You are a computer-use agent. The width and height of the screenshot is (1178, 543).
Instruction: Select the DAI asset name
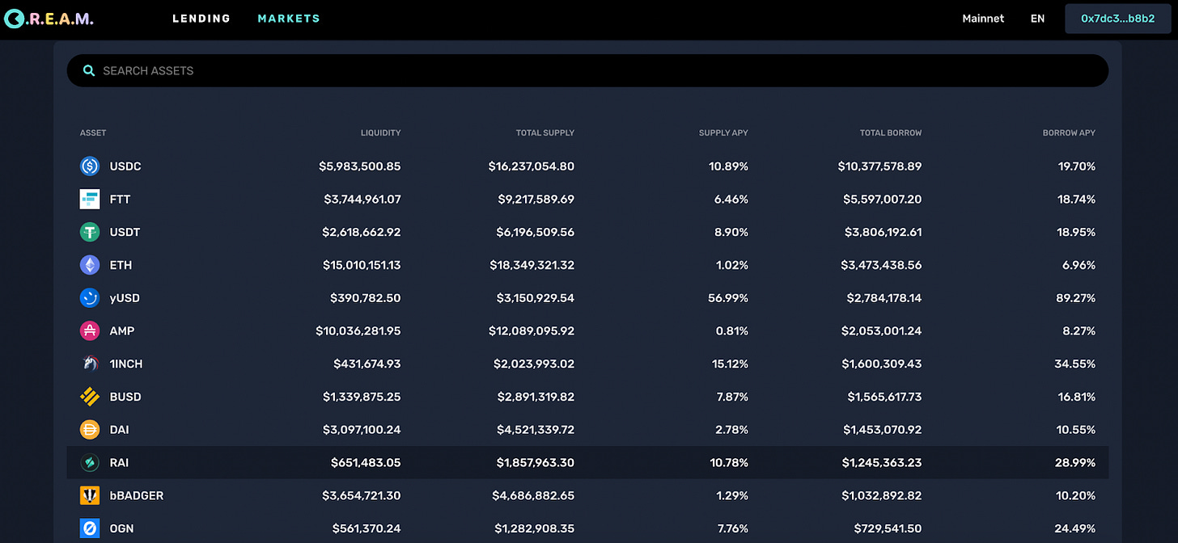119,430
